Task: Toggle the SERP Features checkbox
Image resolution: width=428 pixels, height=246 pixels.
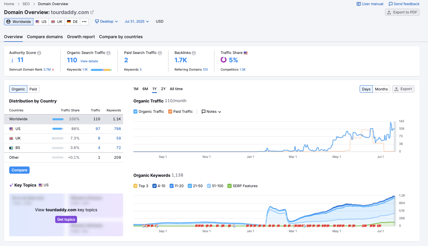Action: (229, 186)
